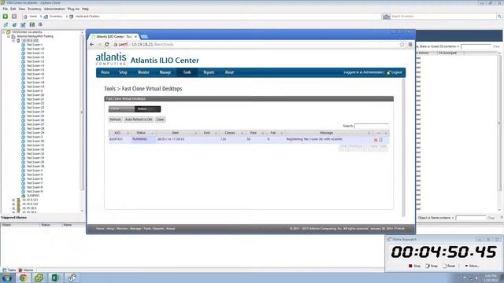This screenshot has height=283, width=504.
Task: Open the Manage tab in ILIO Center navbar
Action: tap(165, 72)
